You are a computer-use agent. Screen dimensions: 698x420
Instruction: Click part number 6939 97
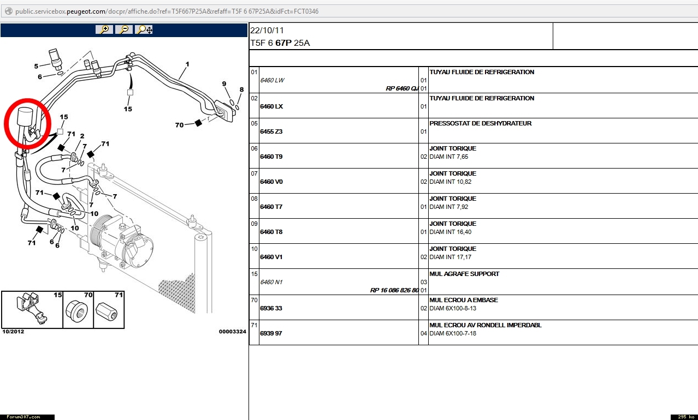[271, 333]
